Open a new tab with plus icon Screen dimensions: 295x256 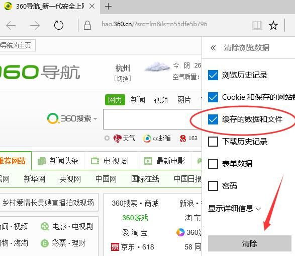108,7
